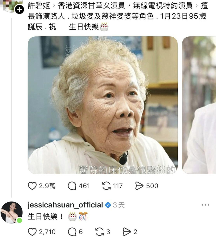Open three-dot options menu for the reply
The image size is (216, 241).
coord(206,205)
